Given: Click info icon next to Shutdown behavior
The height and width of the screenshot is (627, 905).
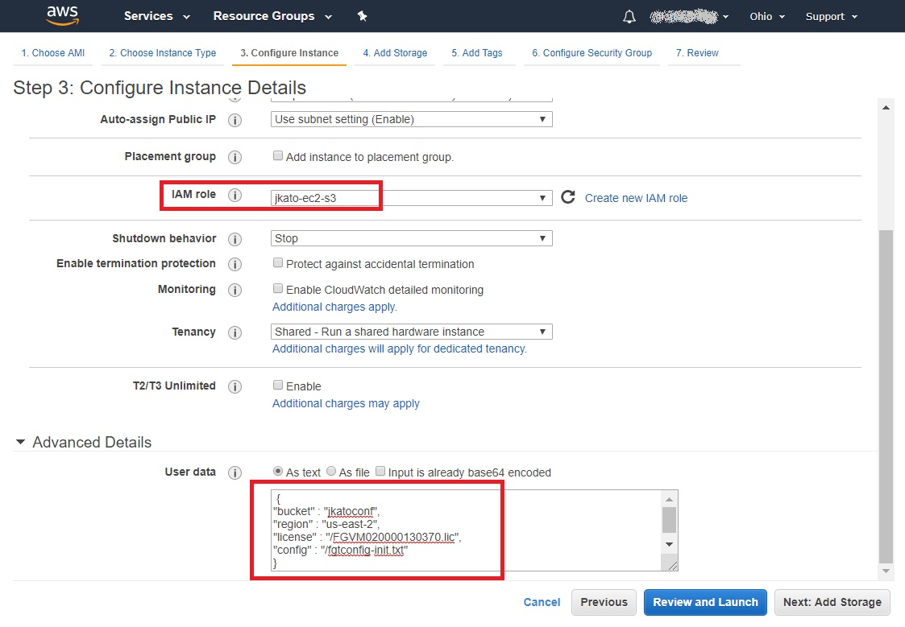Looking at the screenshot, I should (x=235, y=238).
